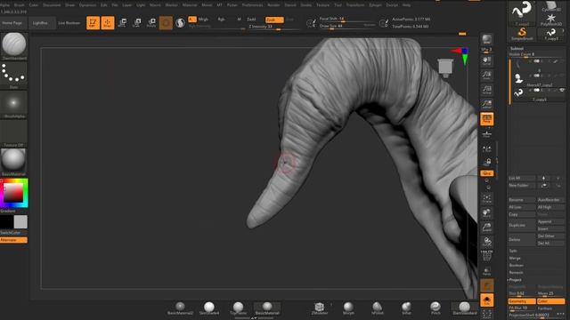Switch to Rotate transform mode
This screenshot has width=570, height=320.
tap(151, 23)
